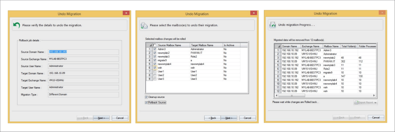Click the Role2 target mailbox cell in selection grid
Screen dimensions: 395x132
click(206, 56)
